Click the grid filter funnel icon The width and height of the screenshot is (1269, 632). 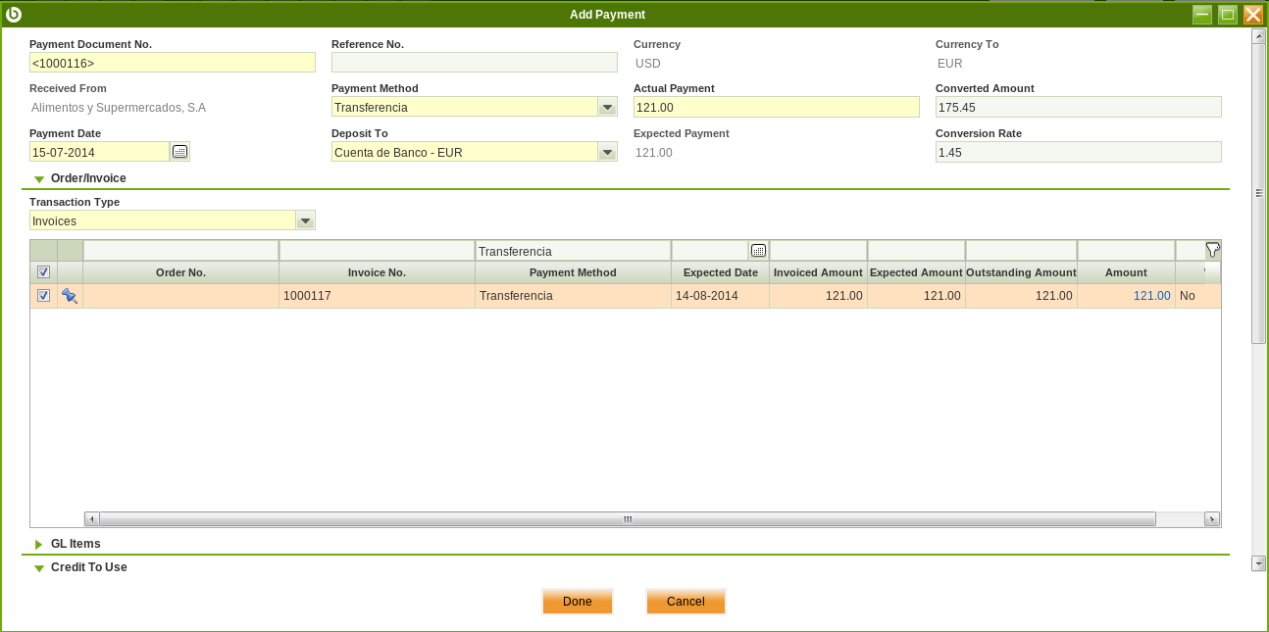(x=1212, y=250)
